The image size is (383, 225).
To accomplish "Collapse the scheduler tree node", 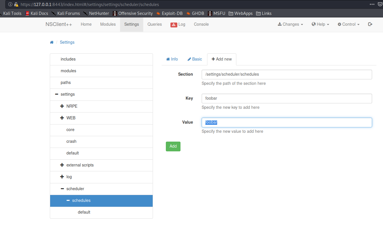I will tap(62, 189).
